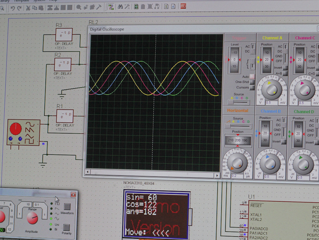
Task: Click the red ARES layout icon
Action: [183, 6]
